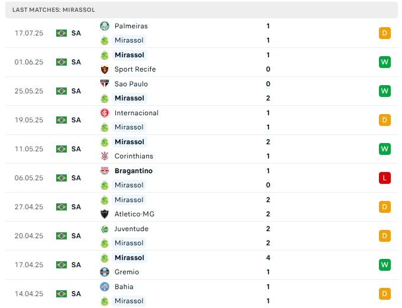Click the Last Matches: Mirassol header

pos(54,10)
